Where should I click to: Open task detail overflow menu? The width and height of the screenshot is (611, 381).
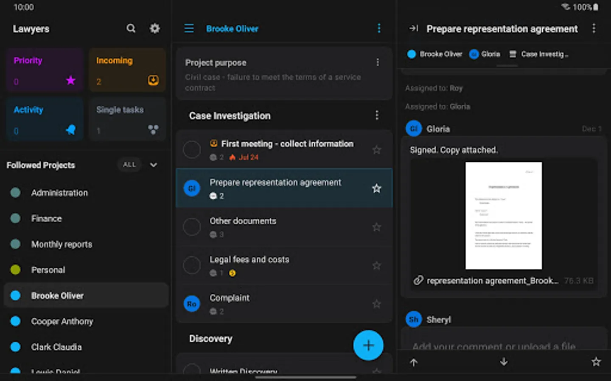[x=594, y=28]
